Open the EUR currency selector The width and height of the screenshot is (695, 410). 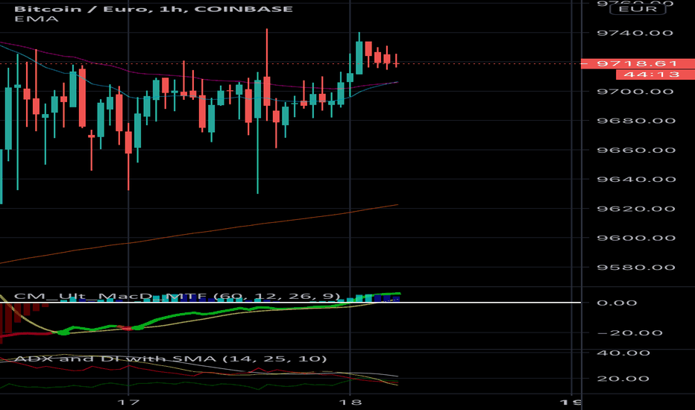(x=638, y=9)
